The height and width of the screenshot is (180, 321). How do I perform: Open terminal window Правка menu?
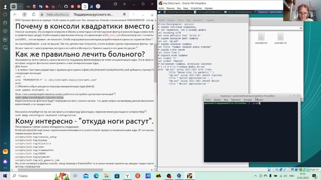[x=217, y=100]
